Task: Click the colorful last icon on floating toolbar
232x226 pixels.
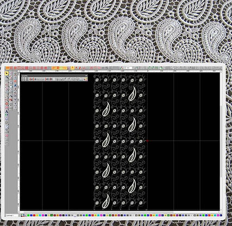Action: click(x=86, y=79)
